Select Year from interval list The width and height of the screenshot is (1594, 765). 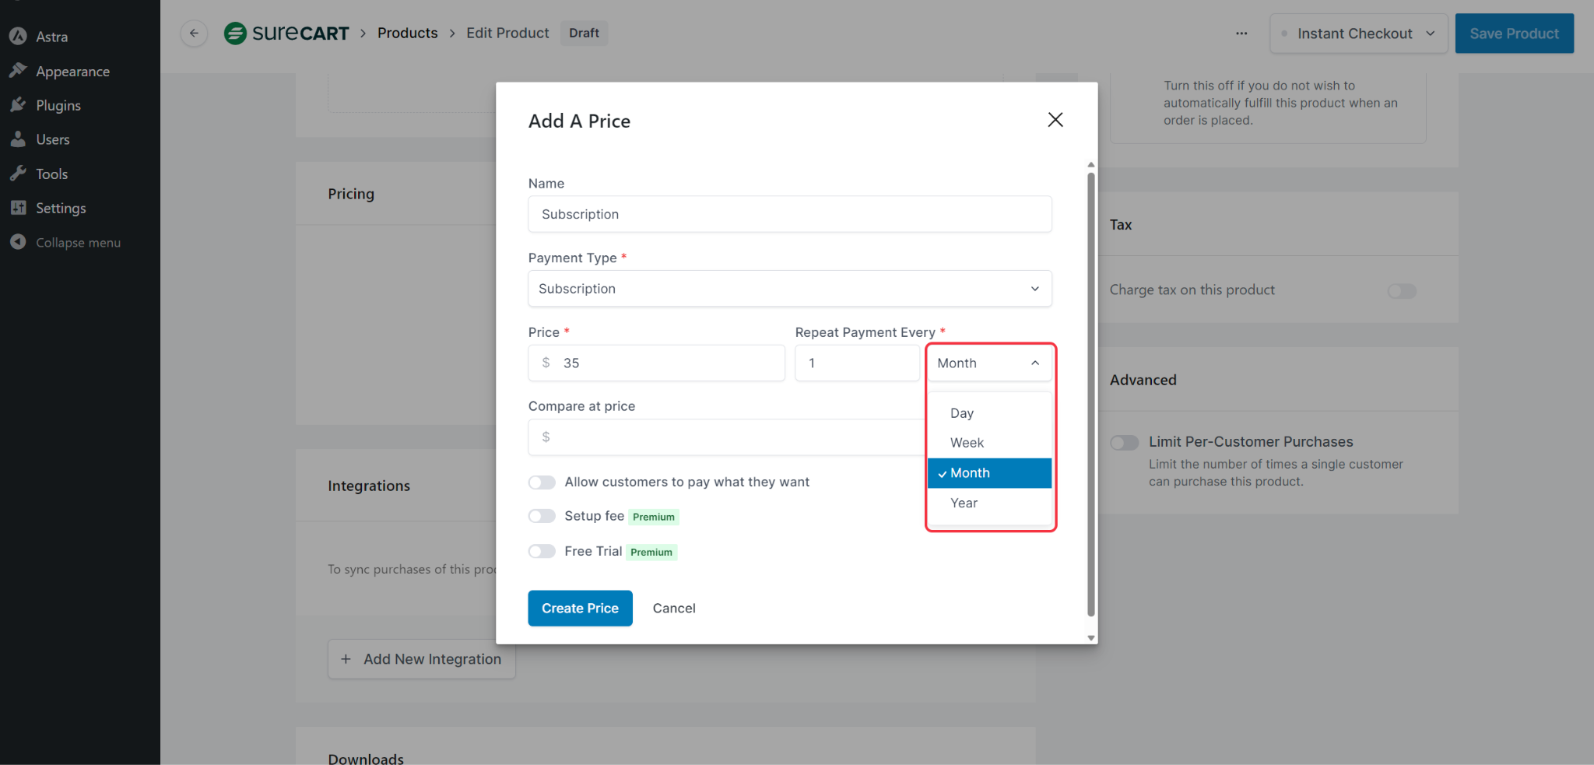click(x=989, y=504)
